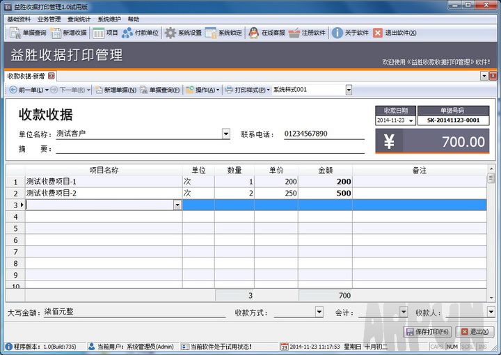This screenshot has height=355, width=501.
Task: Open the 收款方式 dropdown
Action: 319,312
